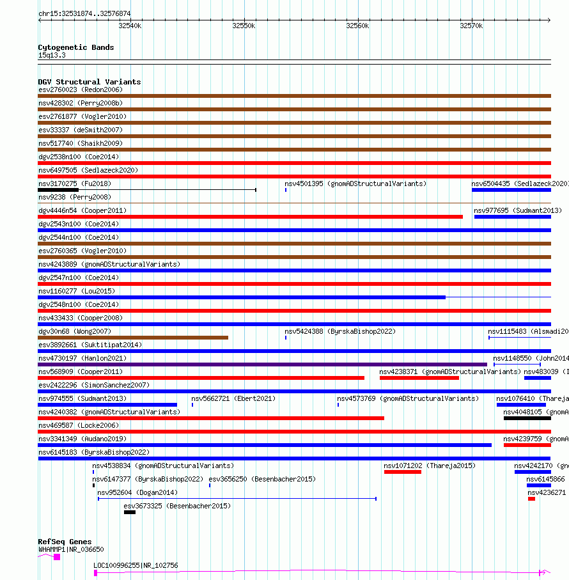Click the blue nsv1160277 (Lou2015) bar

coord(242,297)
